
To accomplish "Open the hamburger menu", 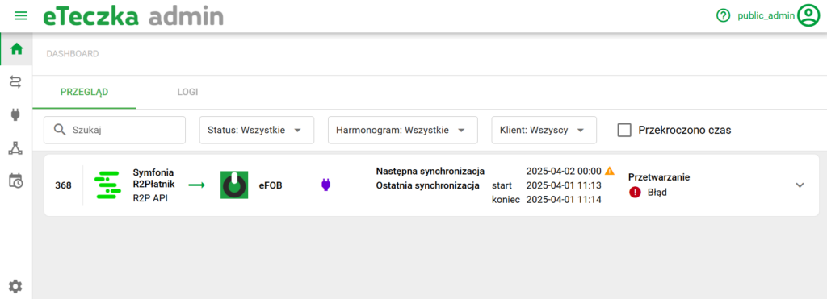I will pos(20,16).
